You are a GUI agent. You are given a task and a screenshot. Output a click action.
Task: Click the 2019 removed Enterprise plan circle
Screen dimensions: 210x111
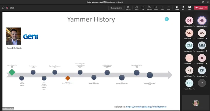(x=122, y=77)
